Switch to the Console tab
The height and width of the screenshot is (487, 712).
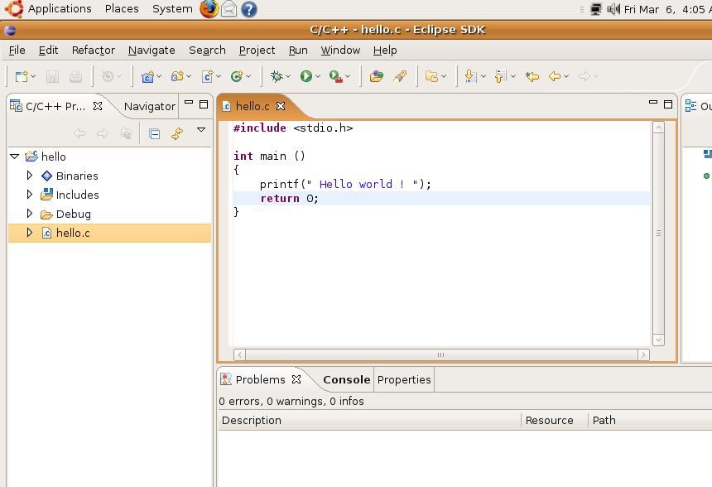pyautogui.click(x=346, y=379)
